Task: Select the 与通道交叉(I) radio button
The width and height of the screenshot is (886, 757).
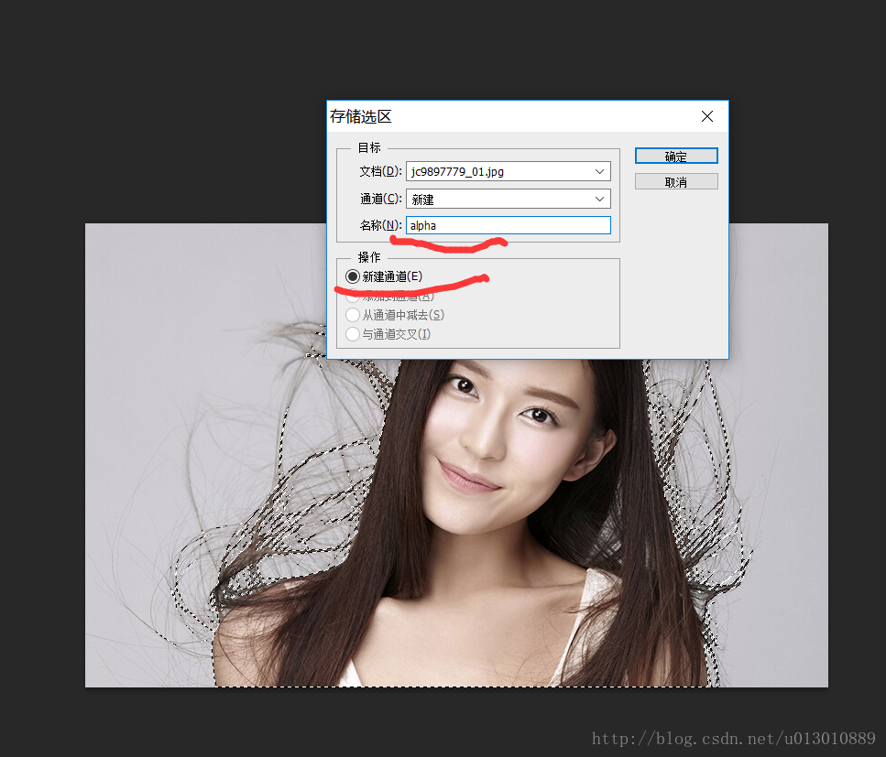Action: (353, 334)
